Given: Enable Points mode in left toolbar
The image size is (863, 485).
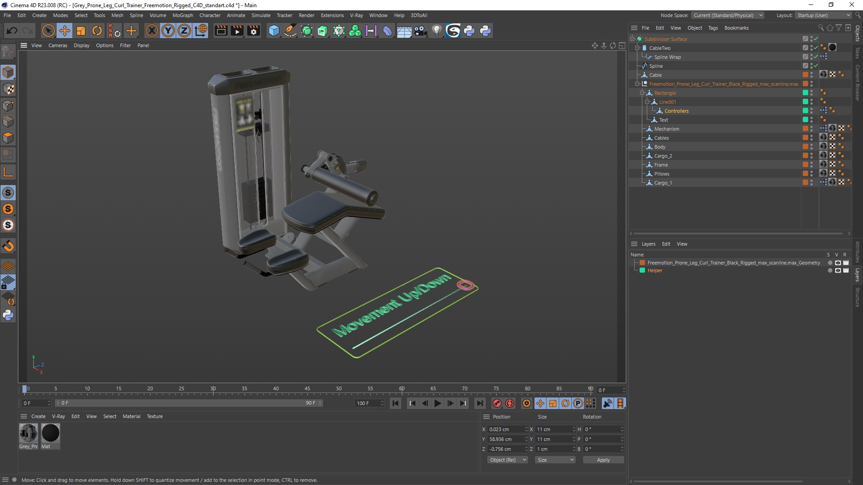Looking at the screenshot, I should [x=8, y=106].
